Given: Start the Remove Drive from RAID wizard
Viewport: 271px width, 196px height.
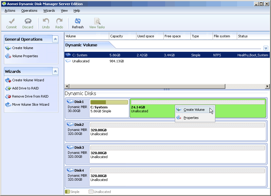Looking at the screenshot, I should coord(30,96).
